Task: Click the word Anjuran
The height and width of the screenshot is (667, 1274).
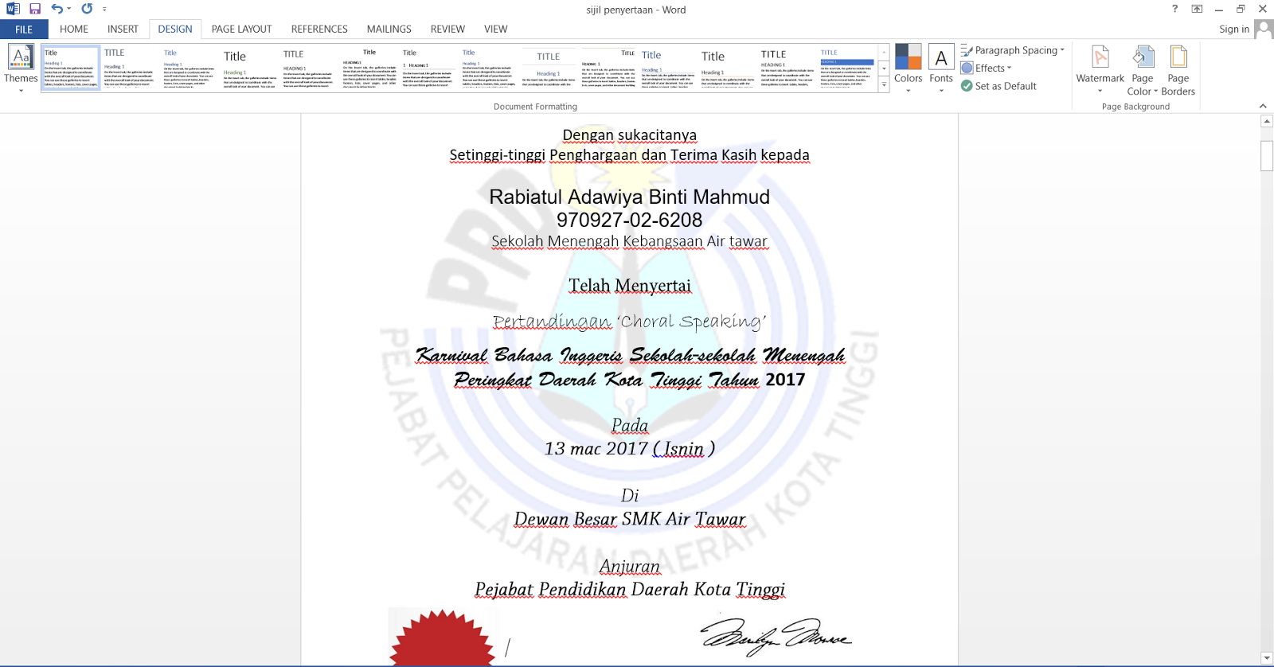Action: (x=630, y=566)
